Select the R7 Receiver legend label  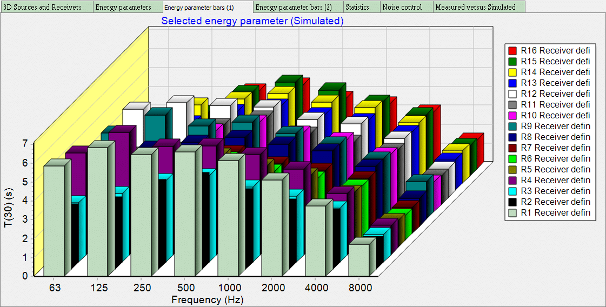555,148
